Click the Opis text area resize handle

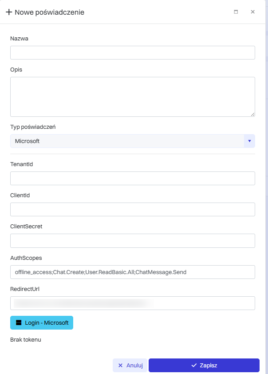pyautogui.click(x=252, y=114)
